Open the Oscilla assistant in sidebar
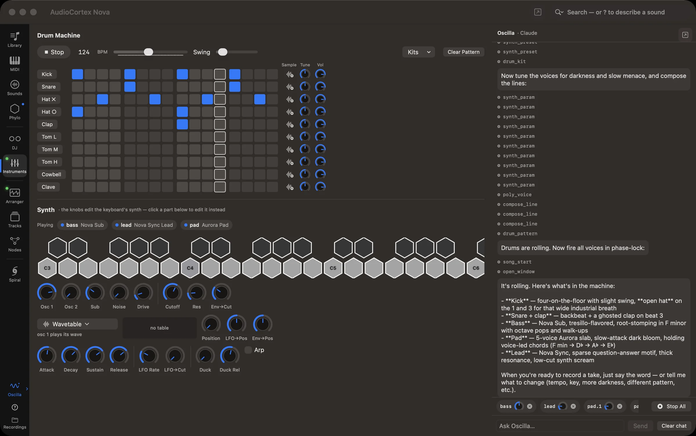Viewport: 696px width, 436px height. pos(14,389)
